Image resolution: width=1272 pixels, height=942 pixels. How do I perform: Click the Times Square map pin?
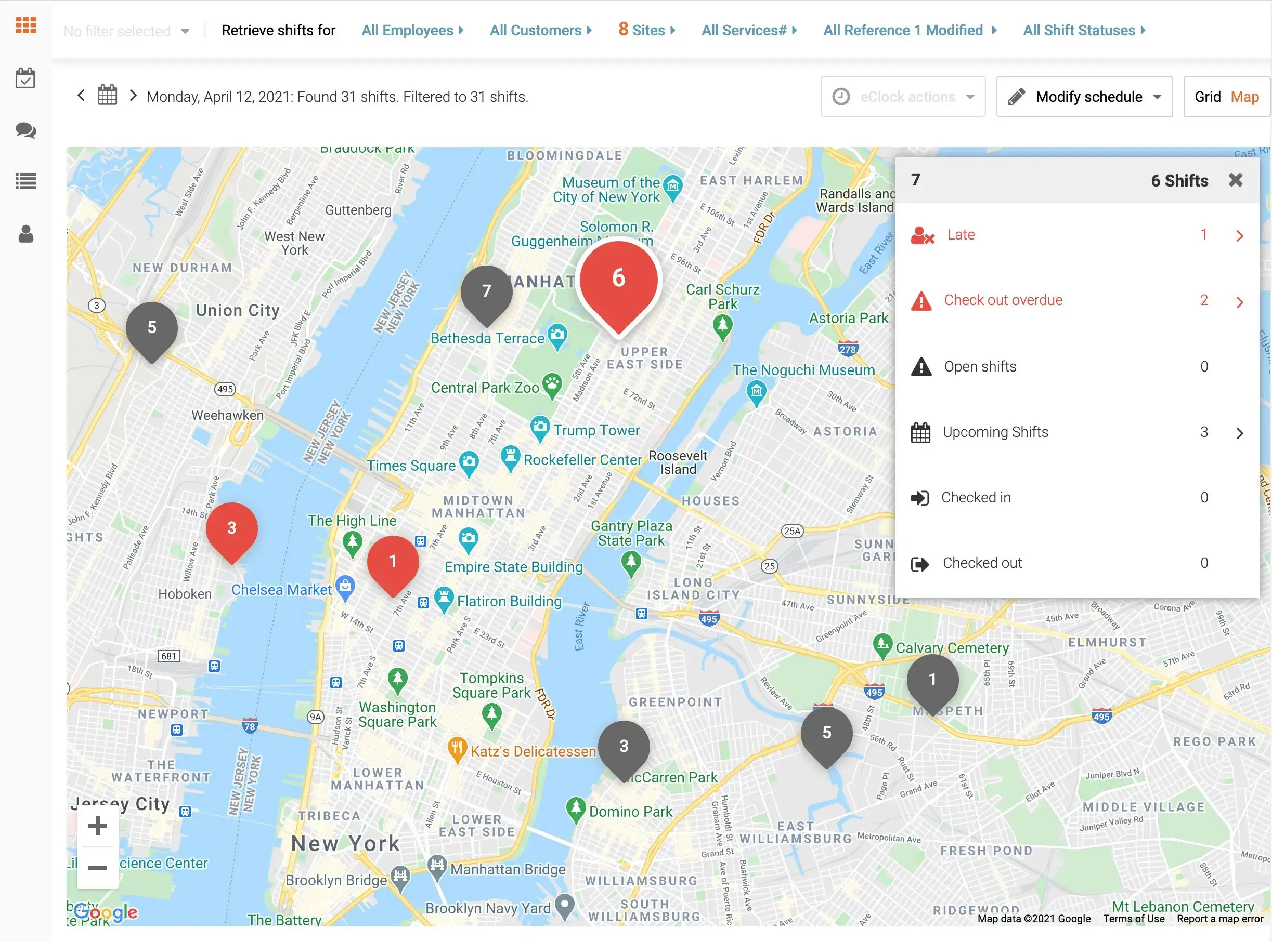click(x=469, y=463)
